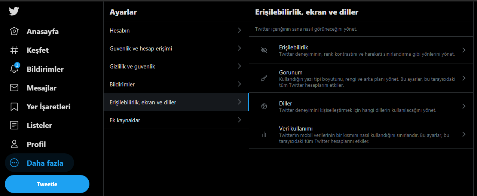Image resolution: width=477 pixels, height=196 pixels.
Task: Click the Twitter bird logo
Action: (14, 11)
